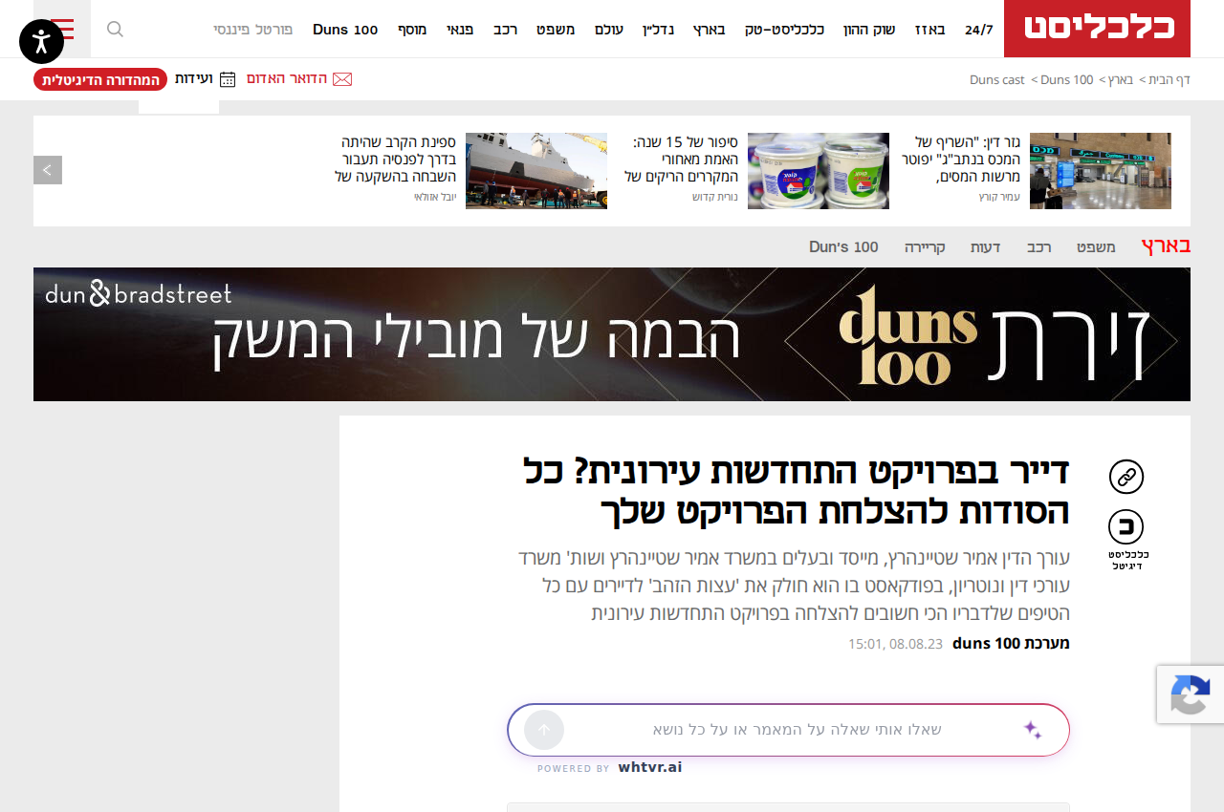The image size is (1224, 812).
Task: Go to בארץ breadcrumb link
Action: pos(1121,79)
